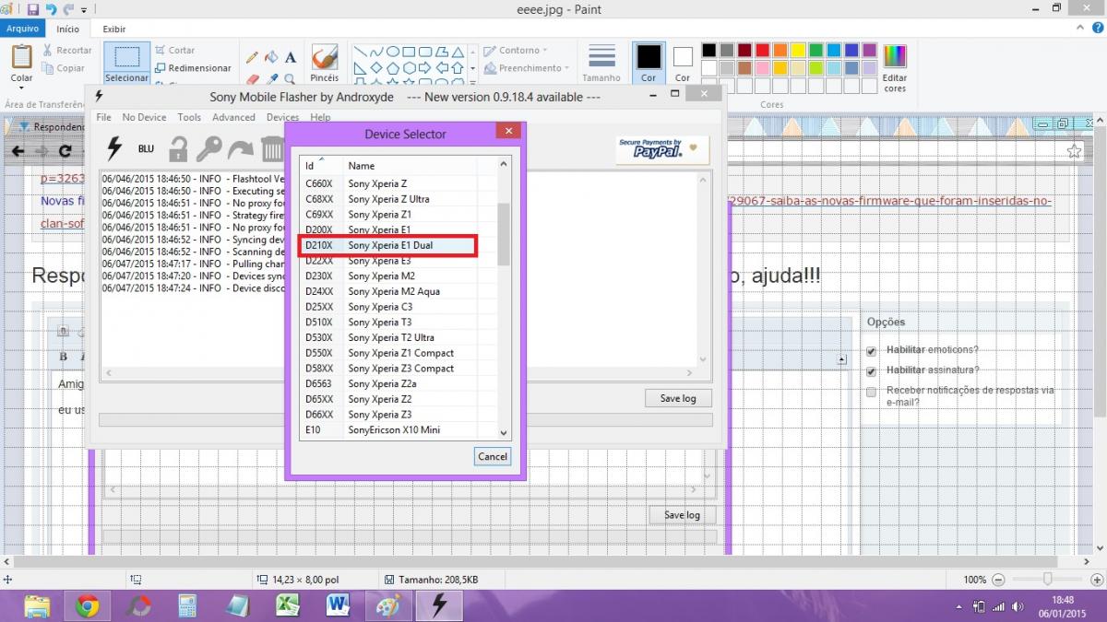Screen dimensions: 1107x622
Task: Click Recortar in Paint clipboard group
Action: coord(66,51)
